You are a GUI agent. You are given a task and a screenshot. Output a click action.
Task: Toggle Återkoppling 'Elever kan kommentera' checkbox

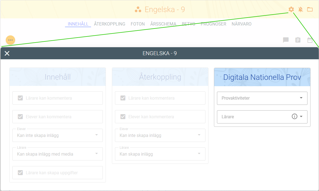coord(123,117)
